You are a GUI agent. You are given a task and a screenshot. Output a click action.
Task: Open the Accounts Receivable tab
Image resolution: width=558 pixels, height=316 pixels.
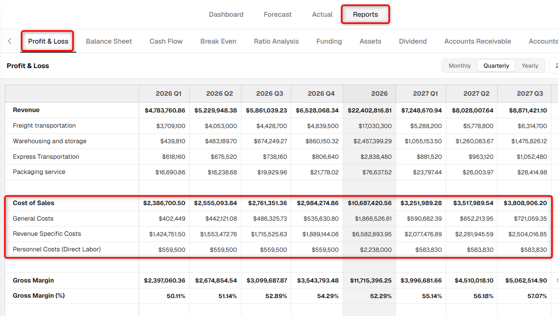coord(478,41)
